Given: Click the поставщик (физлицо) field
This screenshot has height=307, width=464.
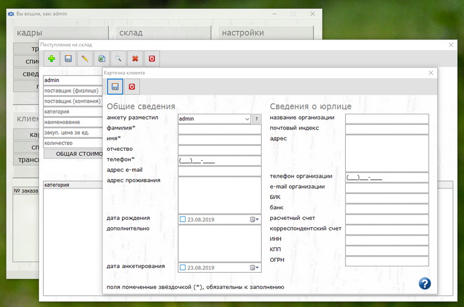Looking at the screenshot, I should (x=73, y=91).
